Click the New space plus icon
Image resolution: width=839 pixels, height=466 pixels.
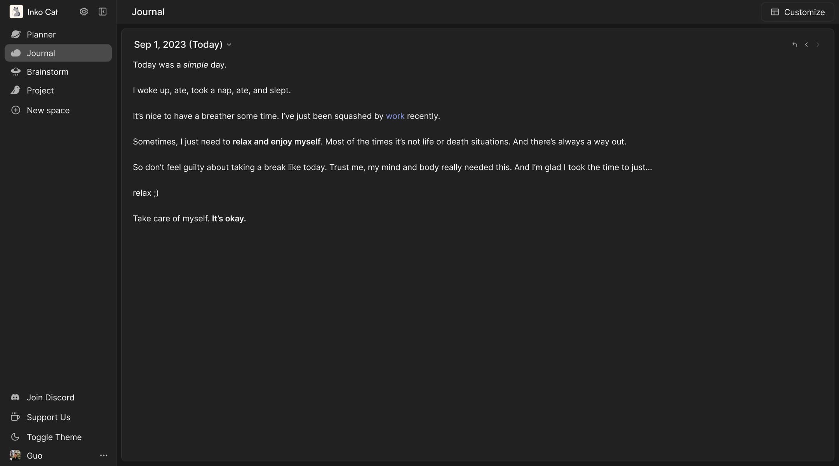[16, 110]
